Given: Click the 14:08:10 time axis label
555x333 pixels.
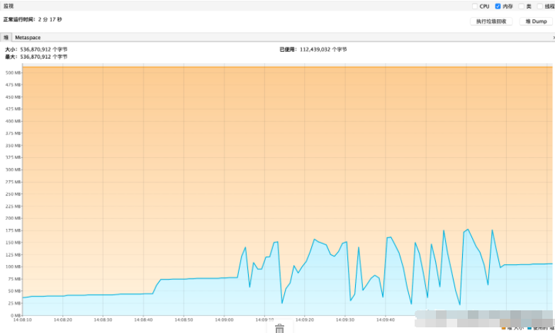Looking at the screenshot, I should [x=22, y=320].
